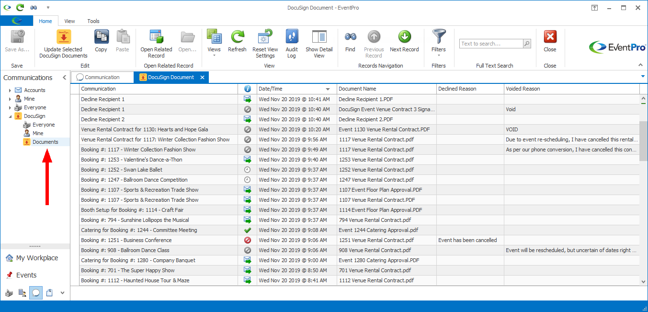The height and width of the screenshot is (312, 648).
Task: Close the DocuSign Document tab
Action: click(x=202, y=77)
